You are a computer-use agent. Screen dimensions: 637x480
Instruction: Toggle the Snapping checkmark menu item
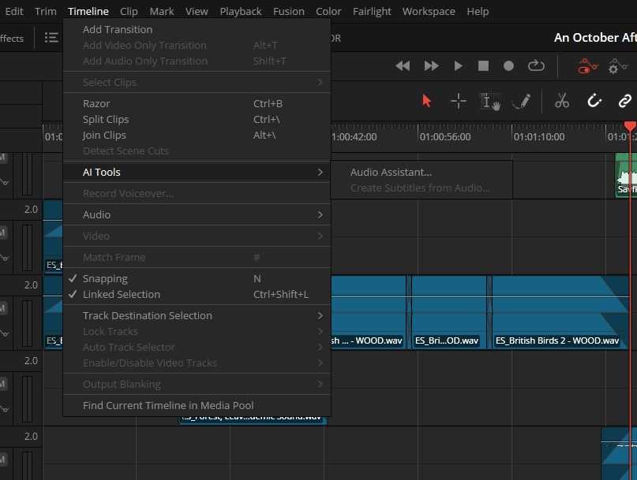click(x=197, y=279)
